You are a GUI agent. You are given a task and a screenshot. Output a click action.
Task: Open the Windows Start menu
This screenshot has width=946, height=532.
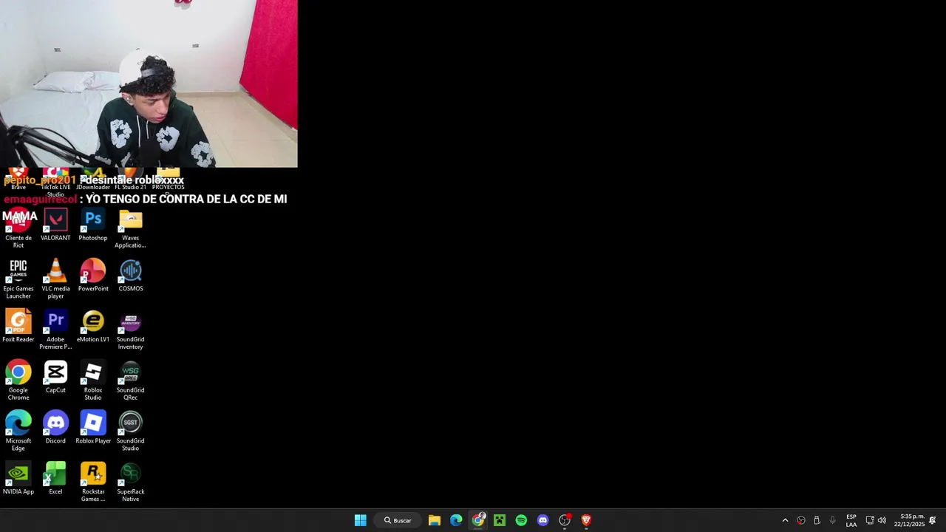coord(360,520)
